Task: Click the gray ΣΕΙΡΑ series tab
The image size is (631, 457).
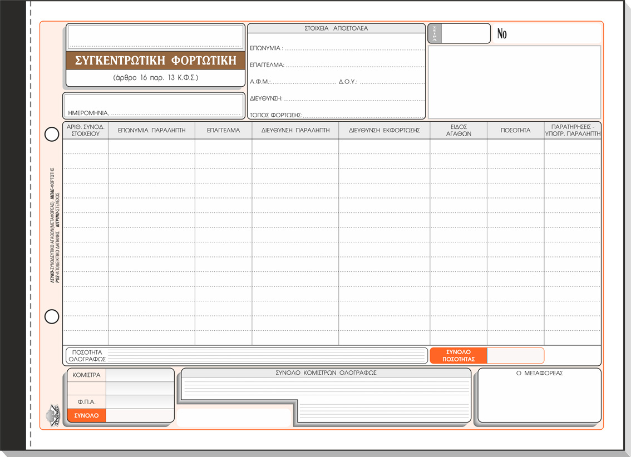Action: click(435, 33)
